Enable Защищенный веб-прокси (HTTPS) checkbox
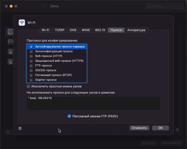Viewport: 187px width, 149px height. click(31, 61)
